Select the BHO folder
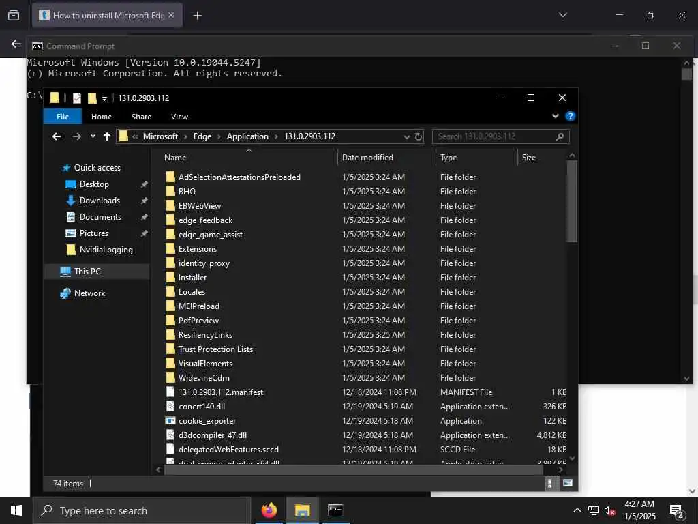This screenshot has width=698, height=524. click(x=187, y=192)
